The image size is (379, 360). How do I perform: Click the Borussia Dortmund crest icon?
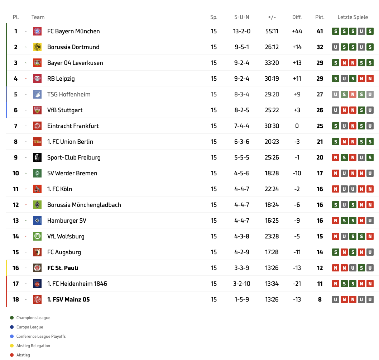click(x=37, y=47)
